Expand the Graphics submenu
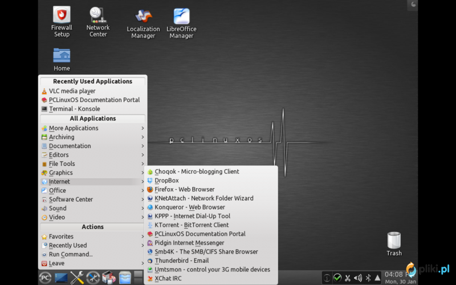Screen dimensions: 456x285 point(93,173)
